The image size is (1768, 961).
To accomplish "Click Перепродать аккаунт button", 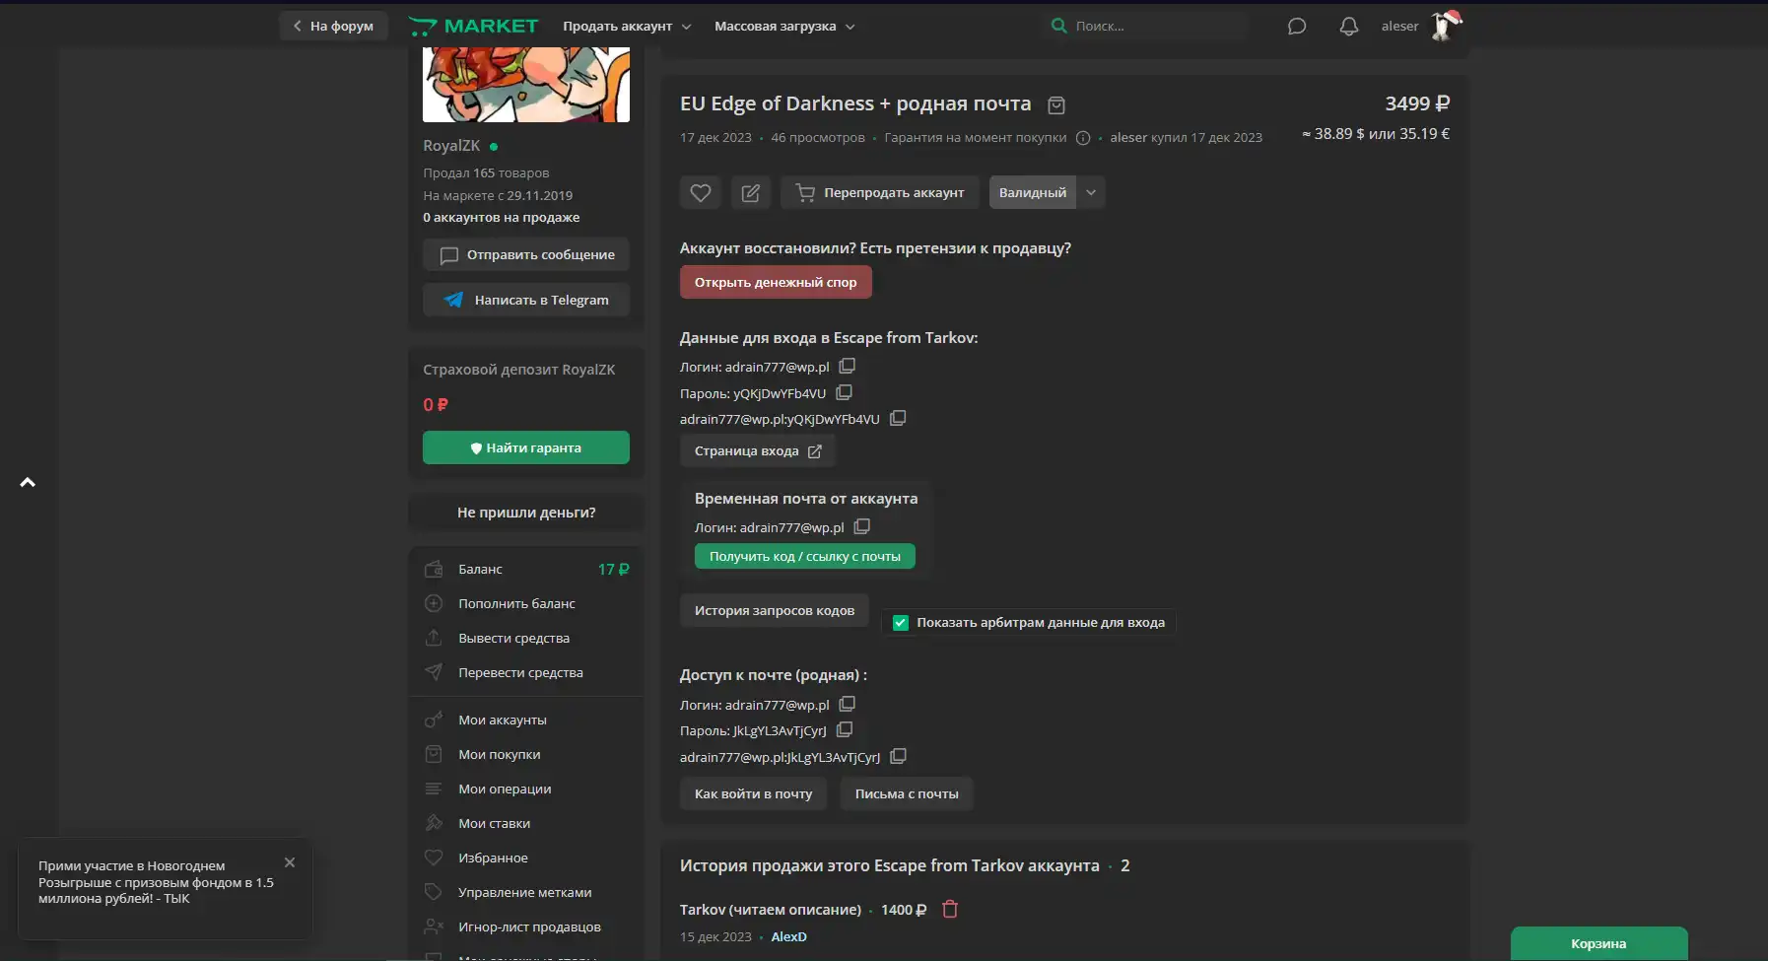I will (880, 192).
